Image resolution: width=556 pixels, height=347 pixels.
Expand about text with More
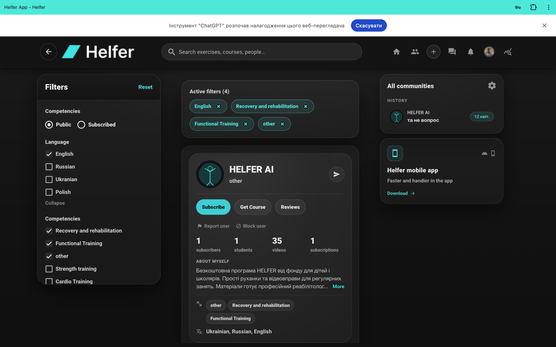click(x=338, y=287)
